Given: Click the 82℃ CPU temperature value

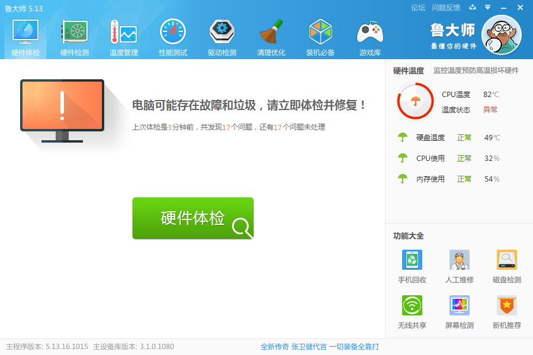Looking at the screenshot, I should (491, 95).
